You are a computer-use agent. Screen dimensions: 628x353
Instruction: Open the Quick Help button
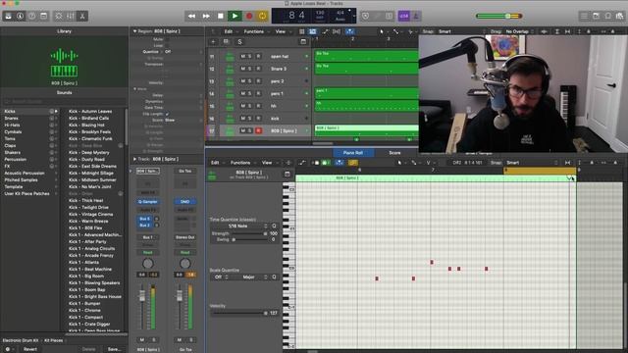(x=32, y=16)
